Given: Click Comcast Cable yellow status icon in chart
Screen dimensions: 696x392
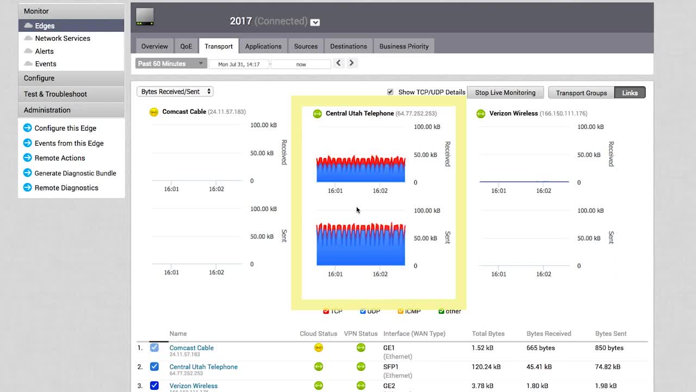Looking at the screenshot, I should pos(154,112).
